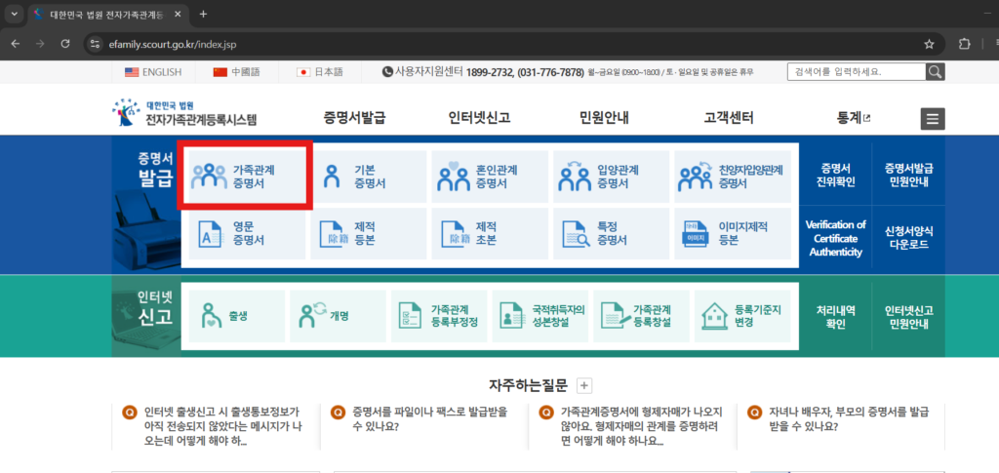Open the hamburger full menu button
This screenshot has width=999, height=473.
pyautogui.click(x=933, y=119)
